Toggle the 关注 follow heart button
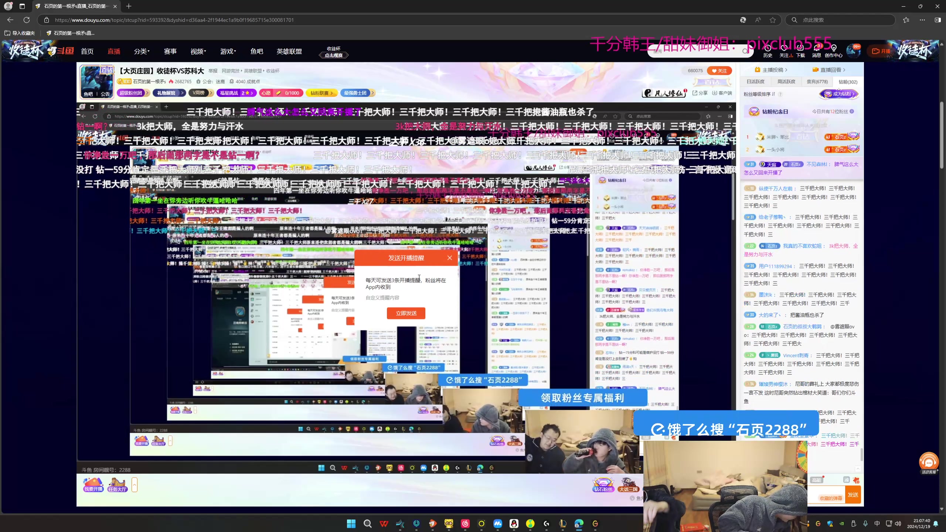Screen dimensions: 946x532 click(719, 71)
